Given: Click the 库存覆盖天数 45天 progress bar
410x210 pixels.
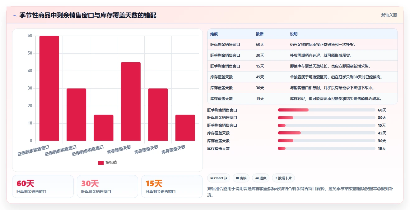Looking at the screenshot, I should click(327, 133).
